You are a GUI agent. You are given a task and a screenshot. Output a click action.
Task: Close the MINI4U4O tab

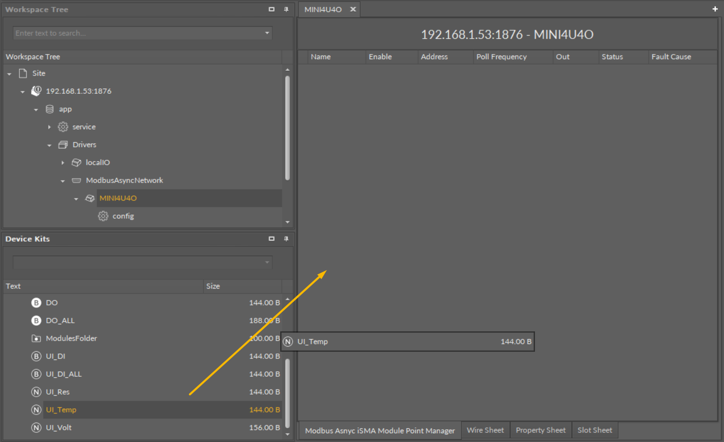(x=353, y=9)
